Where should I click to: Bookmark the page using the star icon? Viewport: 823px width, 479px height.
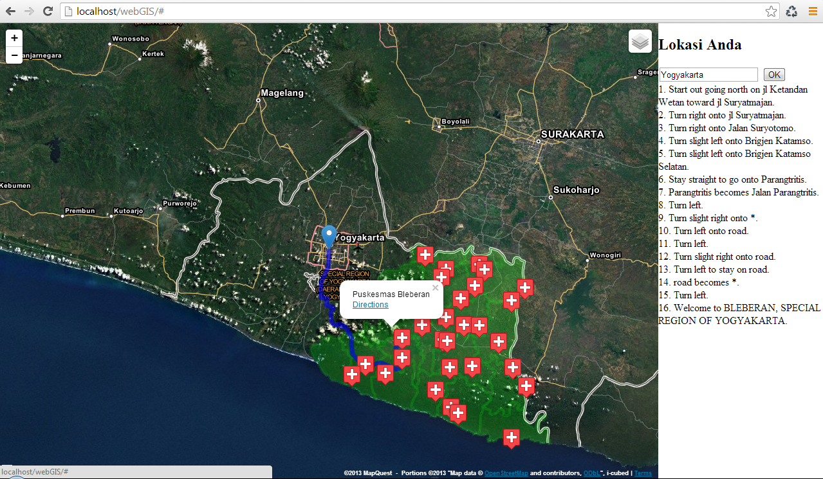click(x=771, y=11)
